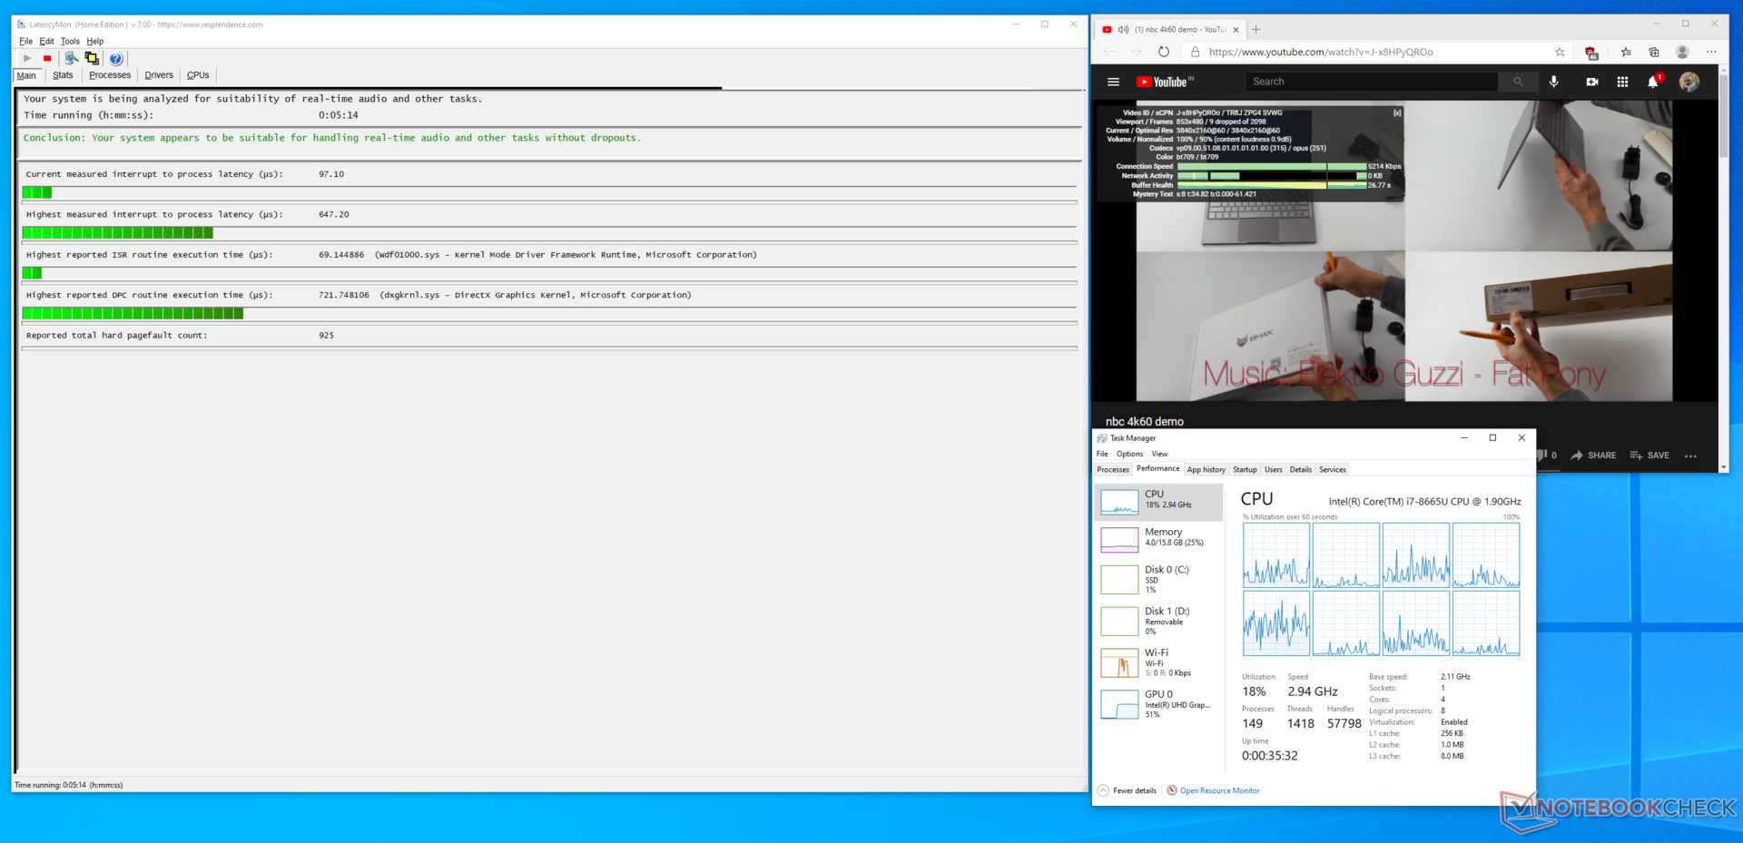Click the YouTube create video camera icon
1743x843 pixels.
[1591, 82]
